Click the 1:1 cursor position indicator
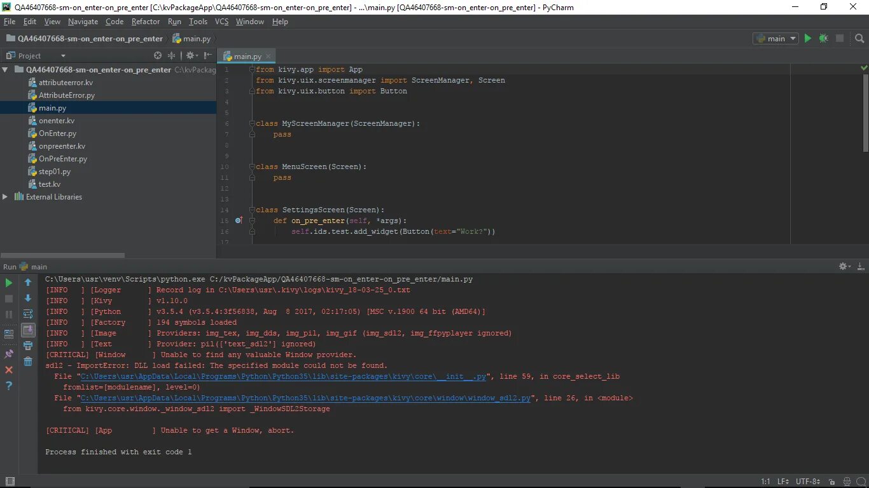The image size is (869, 488). (x=766, y=482)
